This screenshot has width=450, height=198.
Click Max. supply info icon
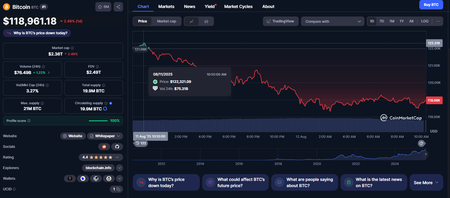[x=42, y=103]
